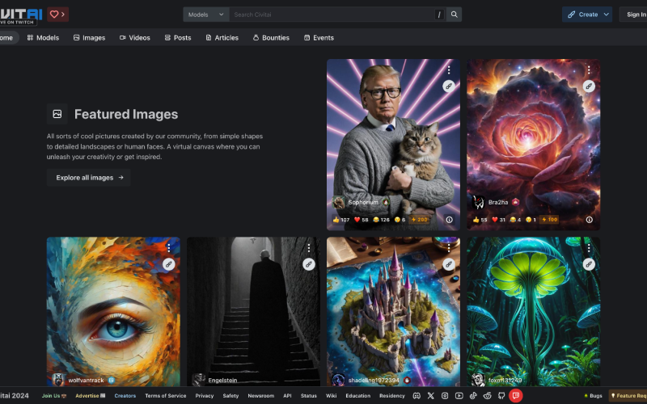Open the Models tab
The image size is (647, 404).
44,37
